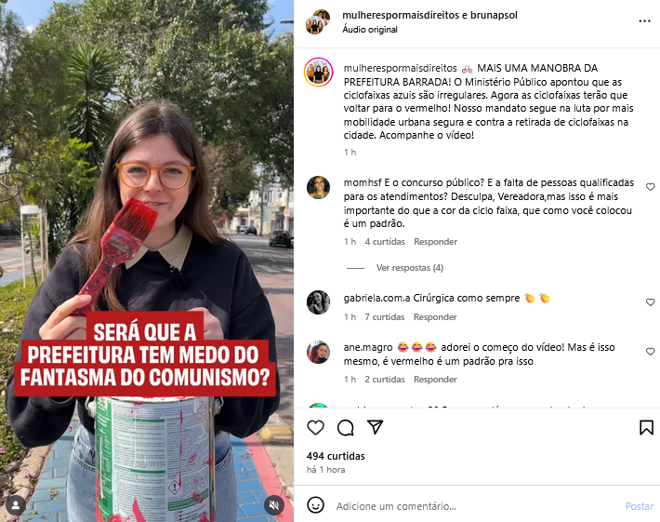This screenshot has height=522, width=660.
Task: Open emoji picker in comment box
Action: [x=315, y=504]
